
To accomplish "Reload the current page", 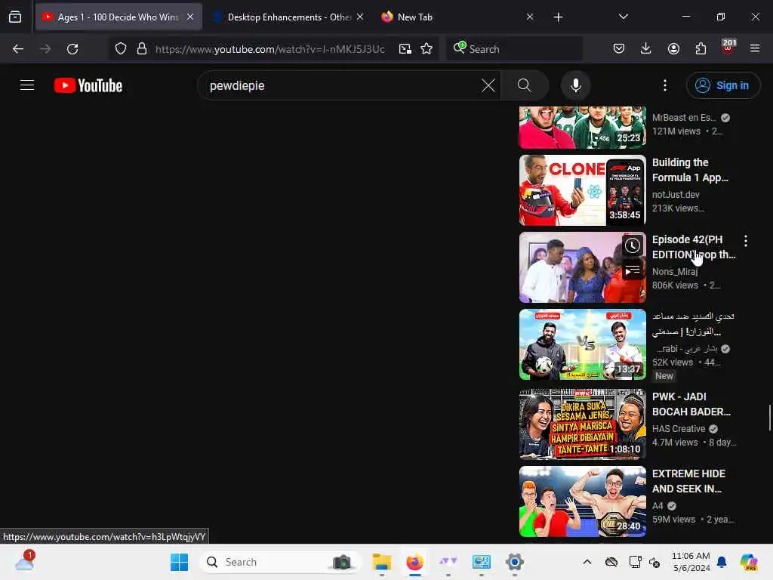I will point(72,49).
